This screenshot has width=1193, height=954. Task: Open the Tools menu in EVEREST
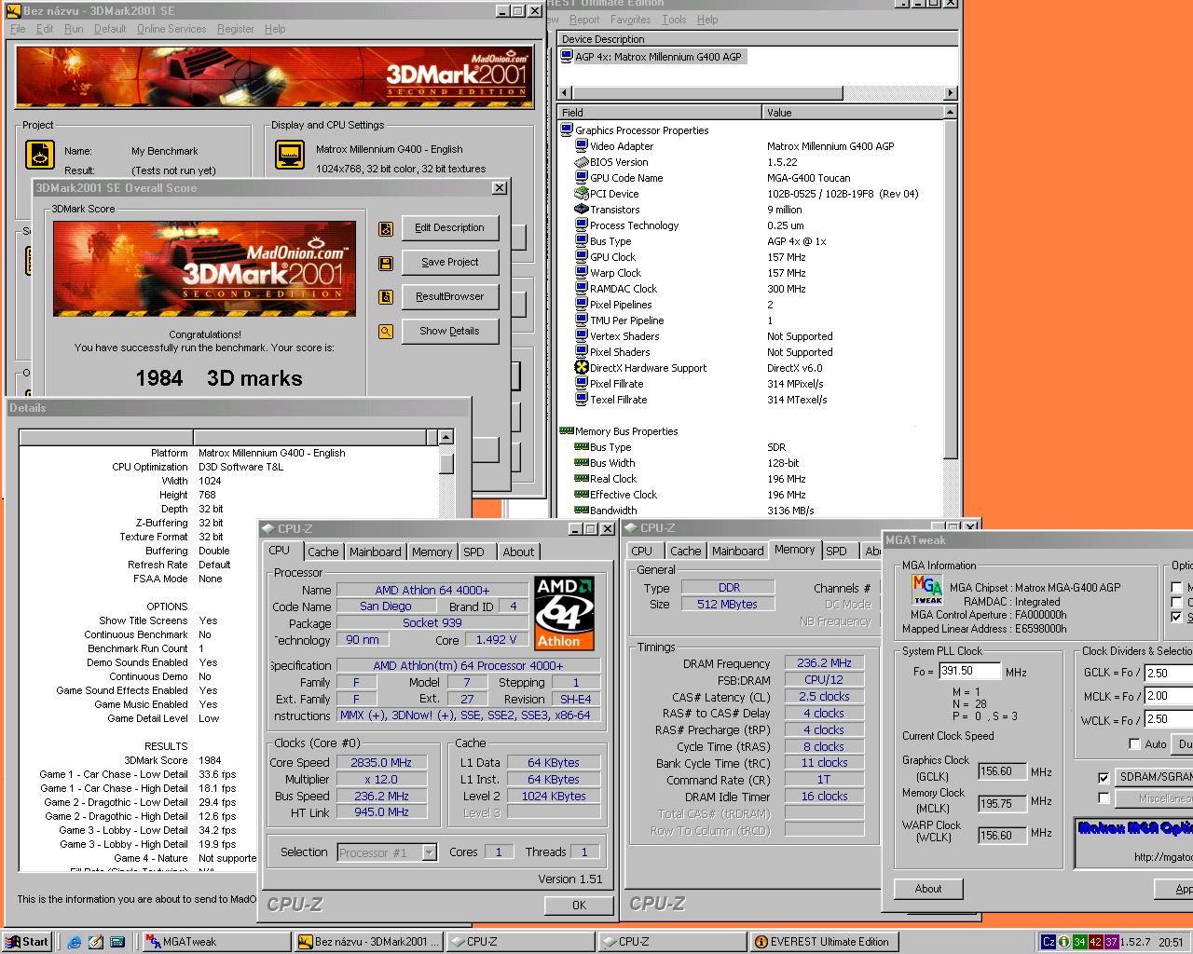pyautogui.click(x=674, y=20)
